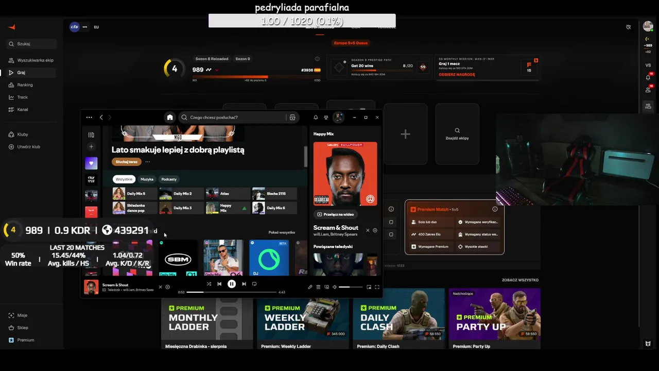Navigate back with Spotify back arrow
The width and height of the screenshot is (659, 371).
point(101,117)
